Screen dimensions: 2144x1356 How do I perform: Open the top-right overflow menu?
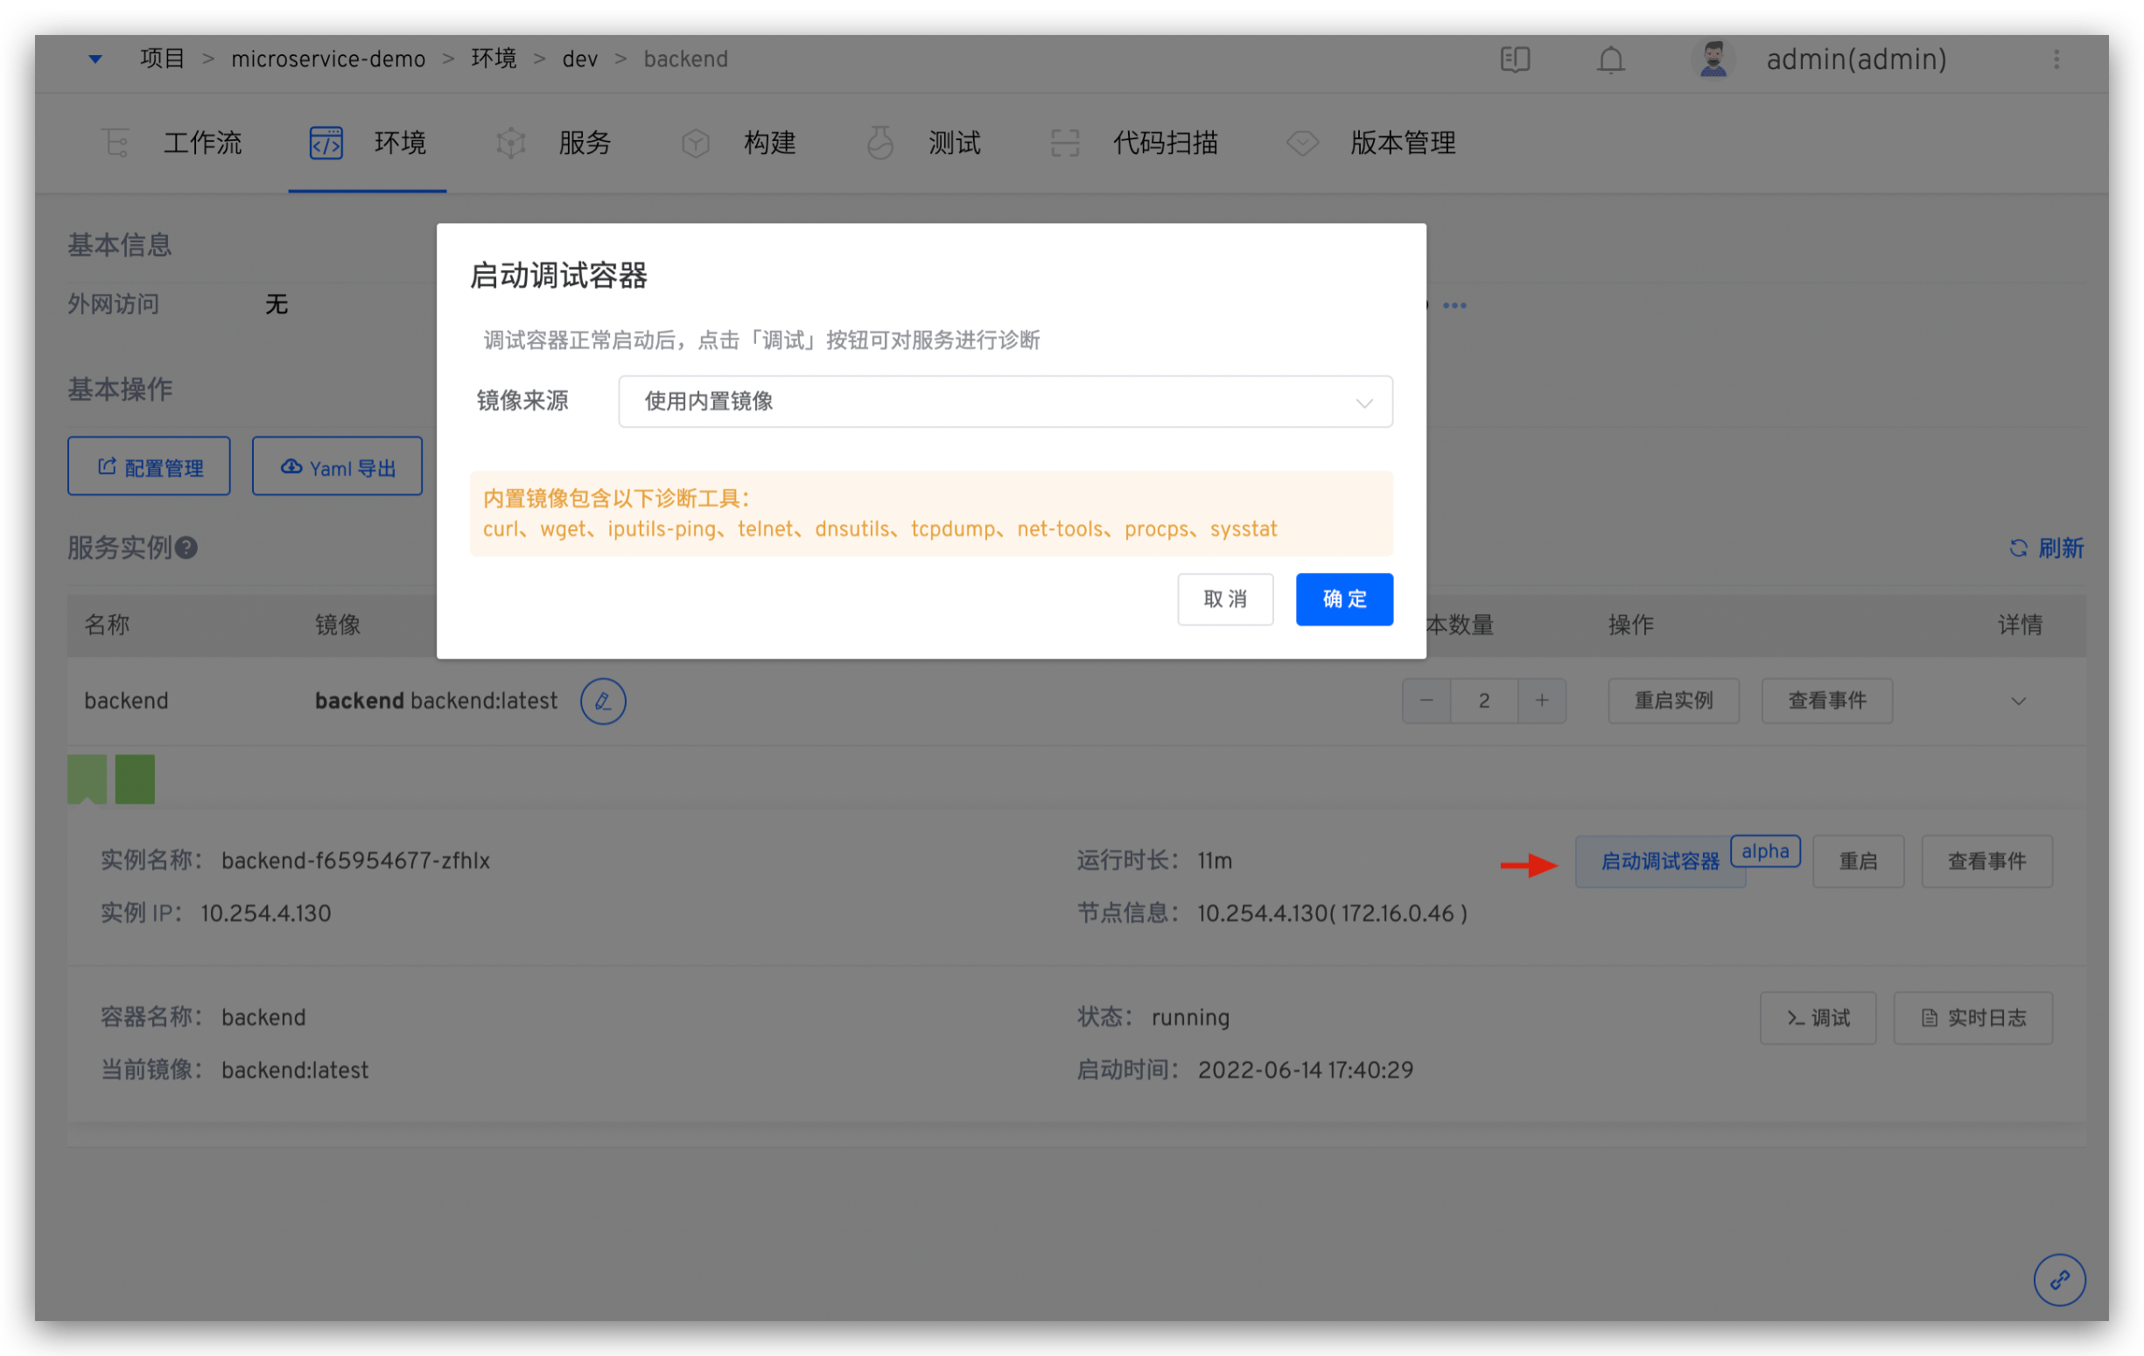(2056, 59)
